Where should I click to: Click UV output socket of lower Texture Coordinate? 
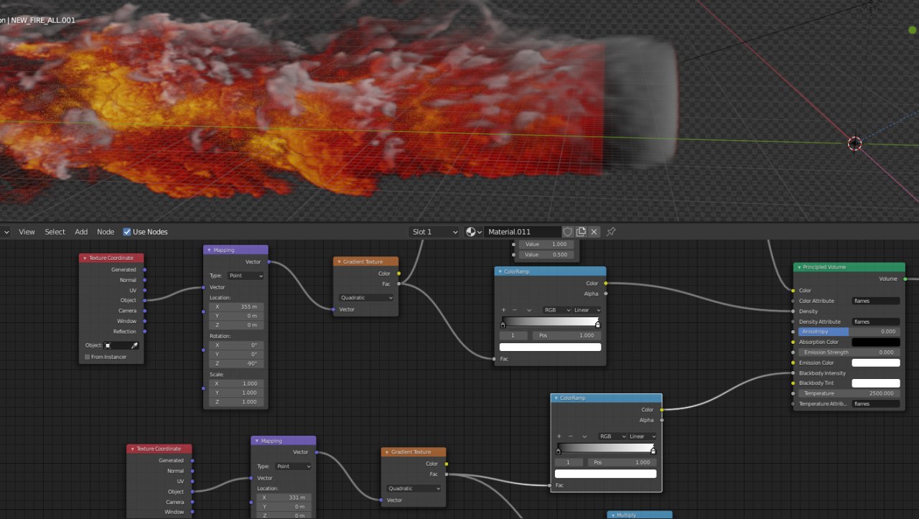click(x=192, y=482)
